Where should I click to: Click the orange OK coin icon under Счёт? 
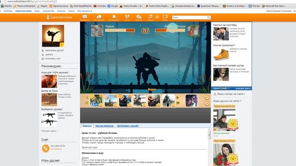(45, 148)
